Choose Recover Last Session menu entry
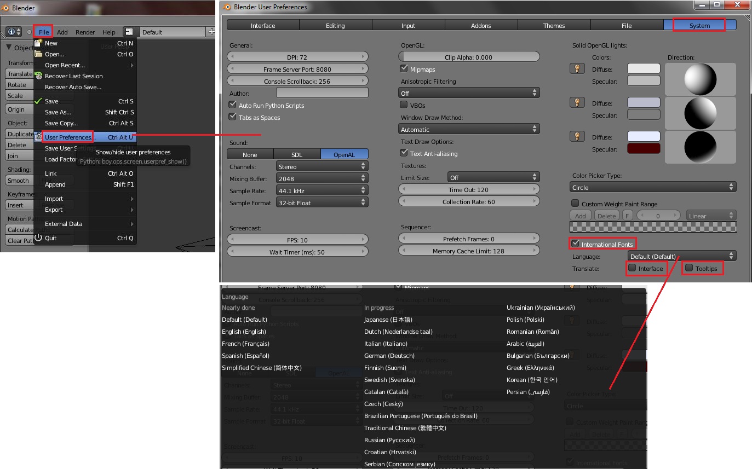752x469 pixels. tap(85, 76)
